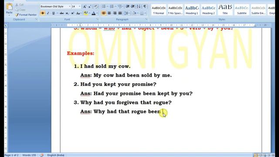Center the paragraph text
The height and width of the screenshot is (157, 279).
pos(109,13)
